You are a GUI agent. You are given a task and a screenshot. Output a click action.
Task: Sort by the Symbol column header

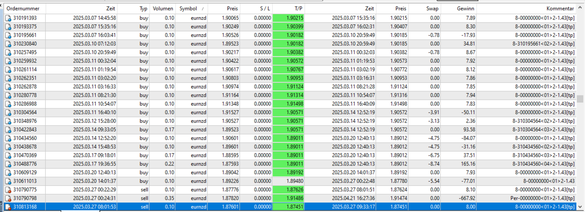tap(191, 9)
